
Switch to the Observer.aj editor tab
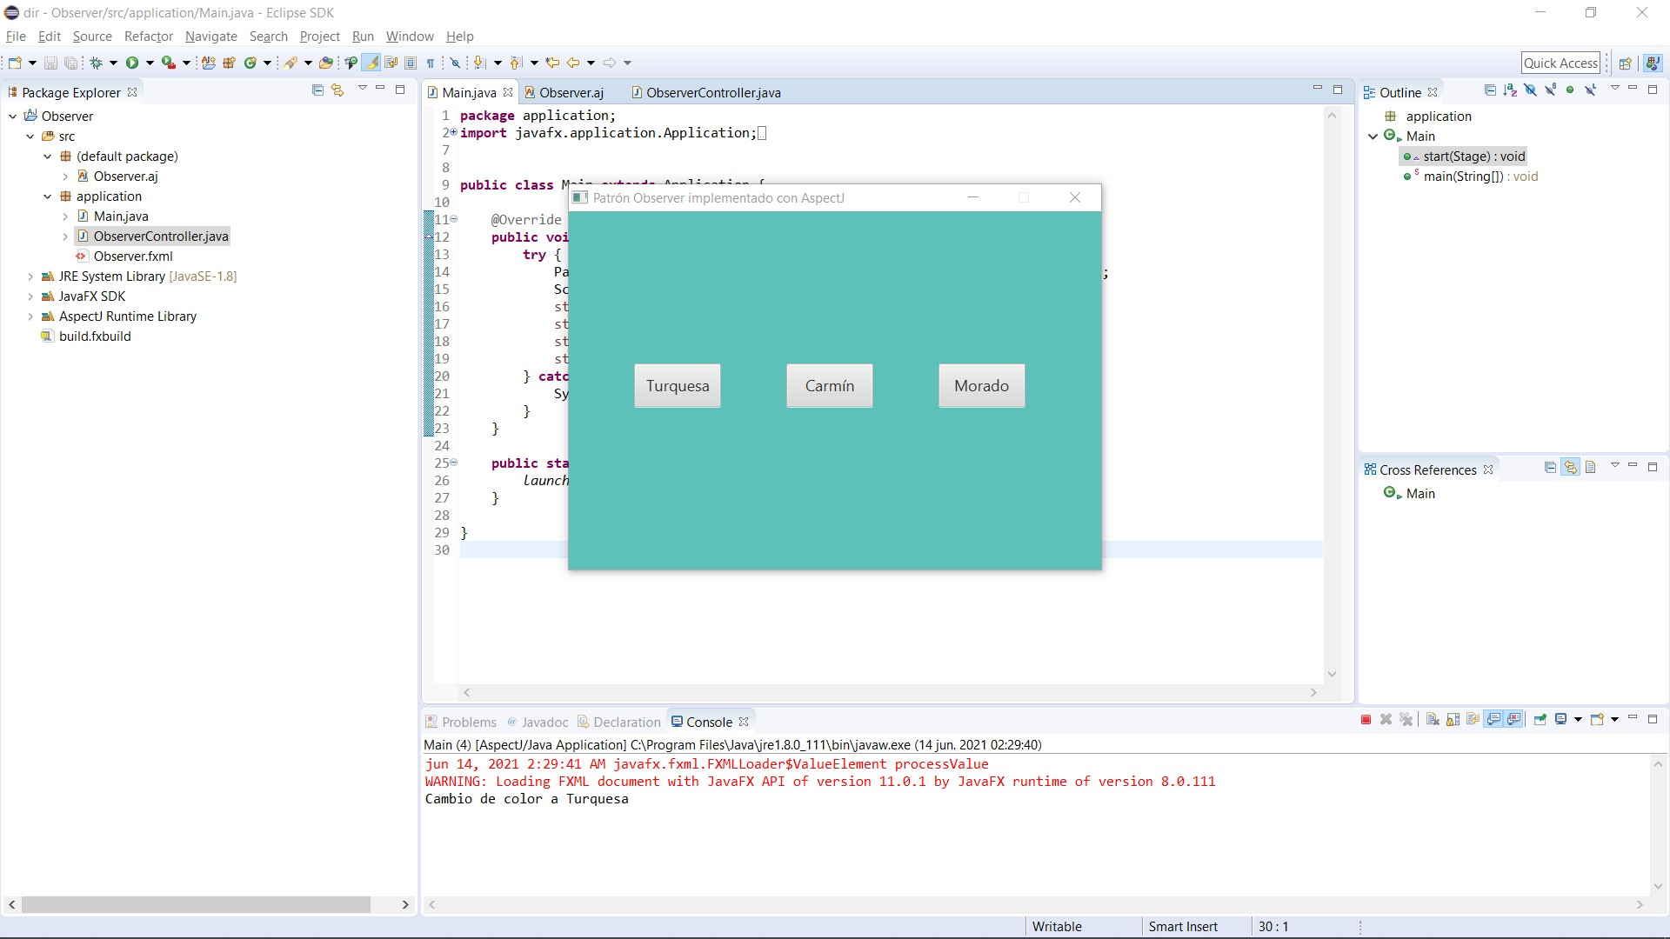coord(571,92)
